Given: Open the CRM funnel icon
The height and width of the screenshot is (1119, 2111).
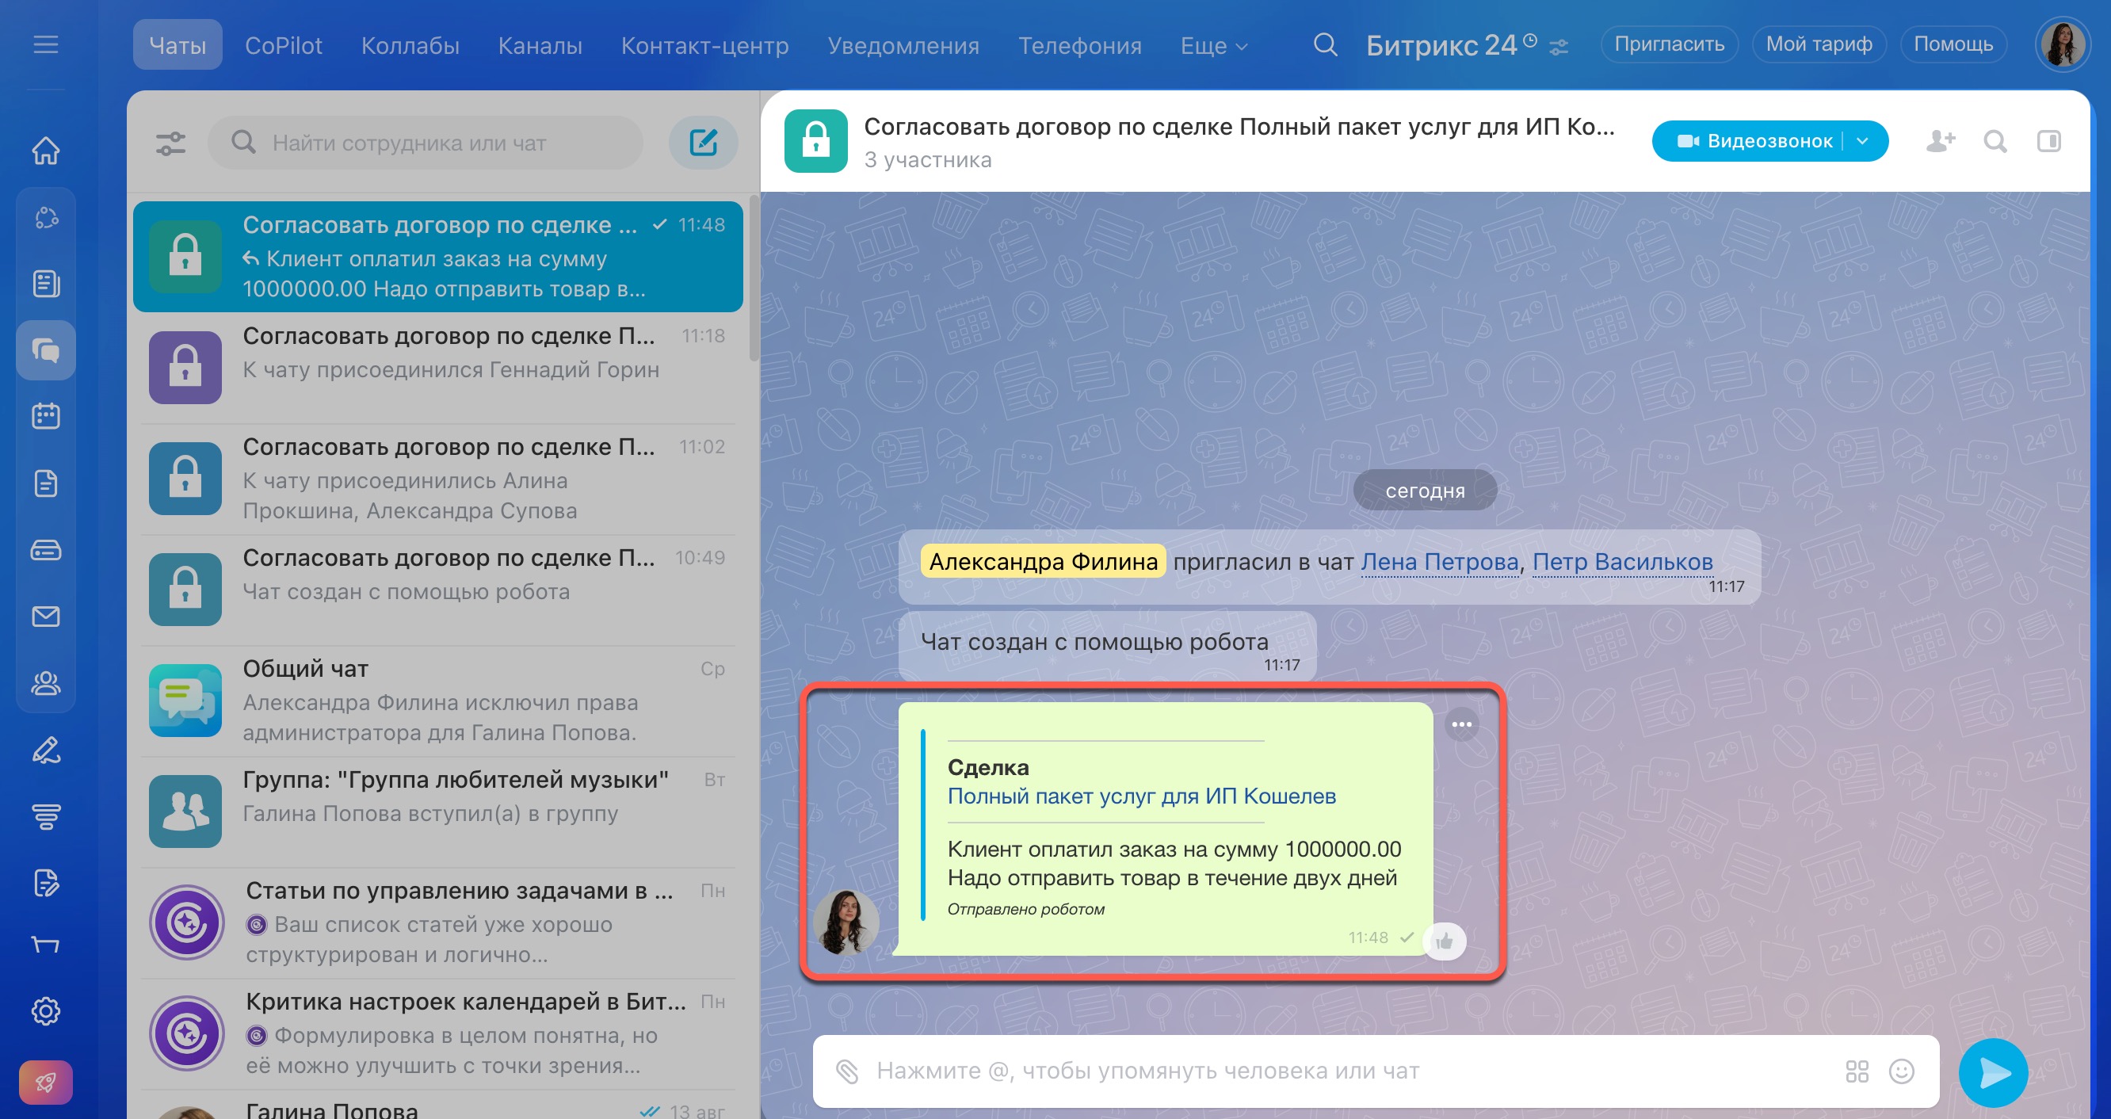Looking at the screenshot, I should click(x=46, y=816).
